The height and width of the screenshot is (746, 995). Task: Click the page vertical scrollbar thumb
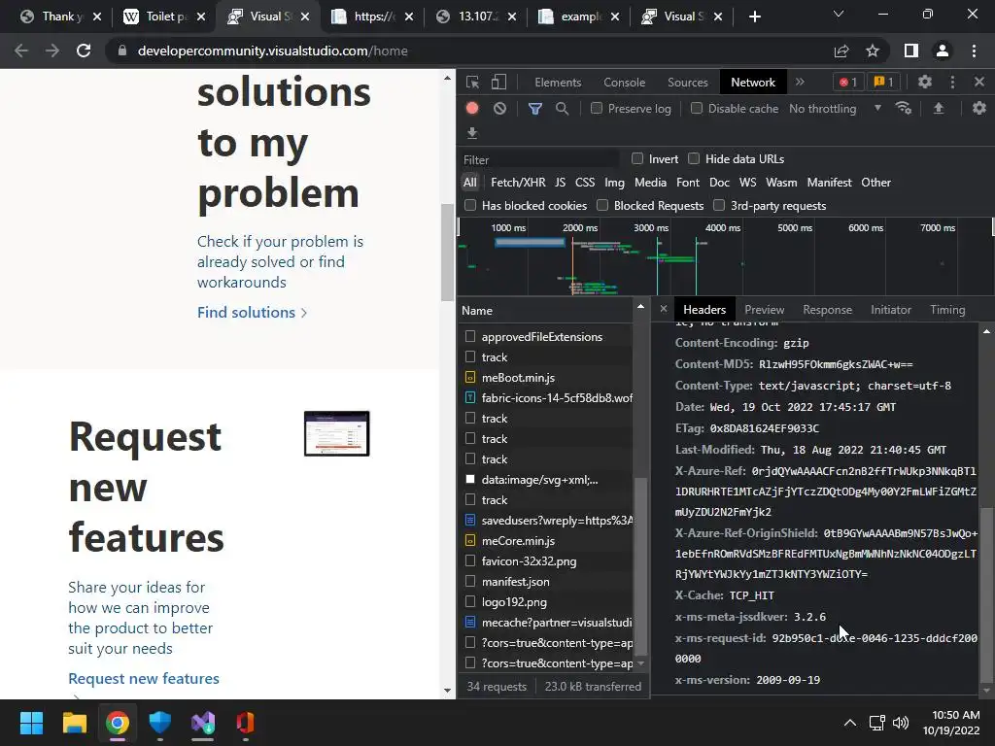click(447, 253)
